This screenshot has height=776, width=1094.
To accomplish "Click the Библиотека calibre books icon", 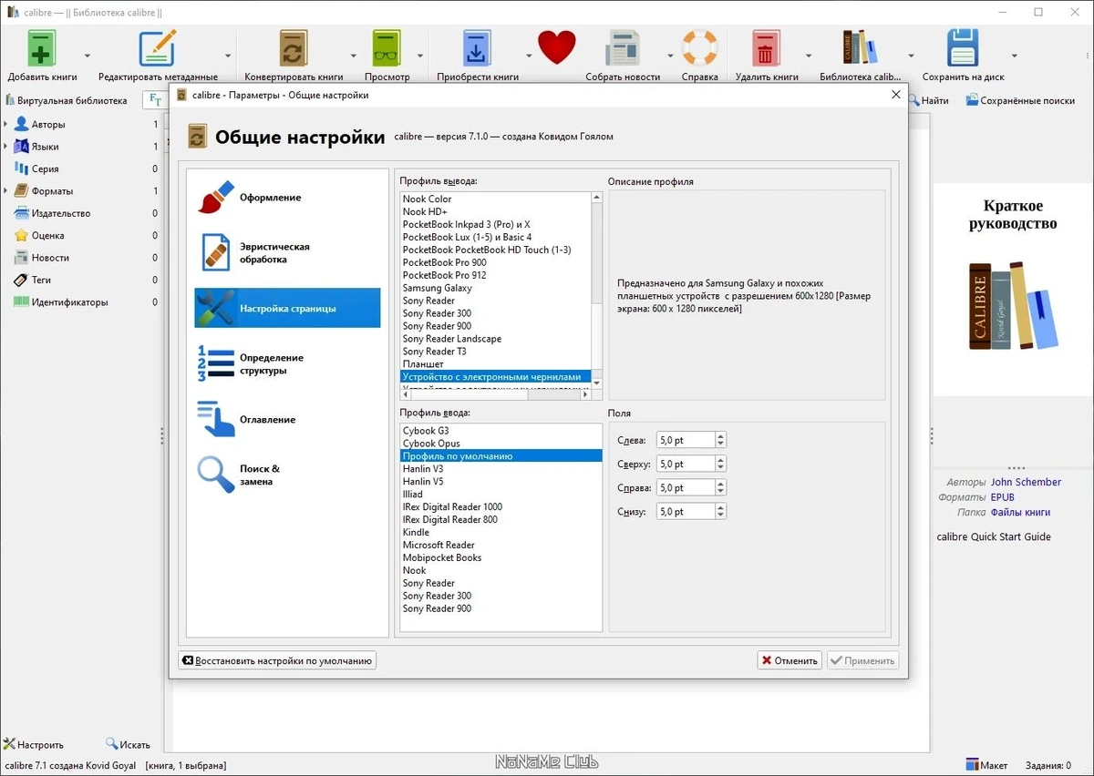I will pyautogui.click(x=860, y=47).
